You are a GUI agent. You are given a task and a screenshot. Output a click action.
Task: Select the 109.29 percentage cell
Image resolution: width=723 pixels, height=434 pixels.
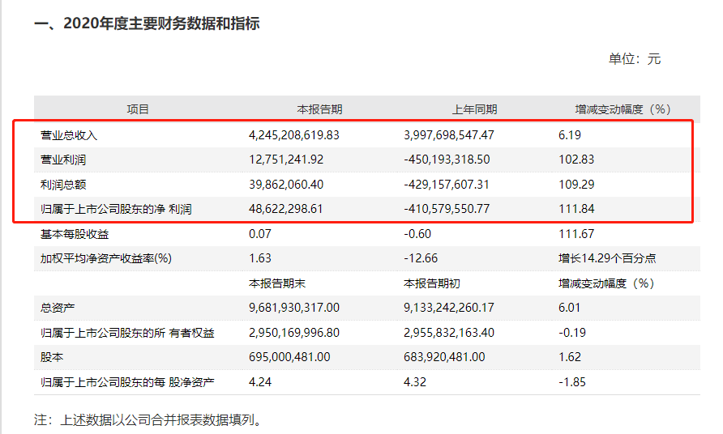pos(575,185)
